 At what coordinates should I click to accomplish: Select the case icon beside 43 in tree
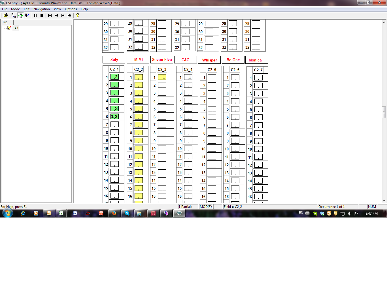point(9,28)
